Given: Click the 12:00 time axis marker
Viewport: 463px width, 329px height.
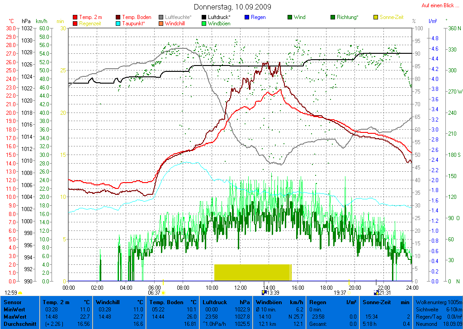Looking at the screenshot, I should pyautogui.click(x=240, y=287).
